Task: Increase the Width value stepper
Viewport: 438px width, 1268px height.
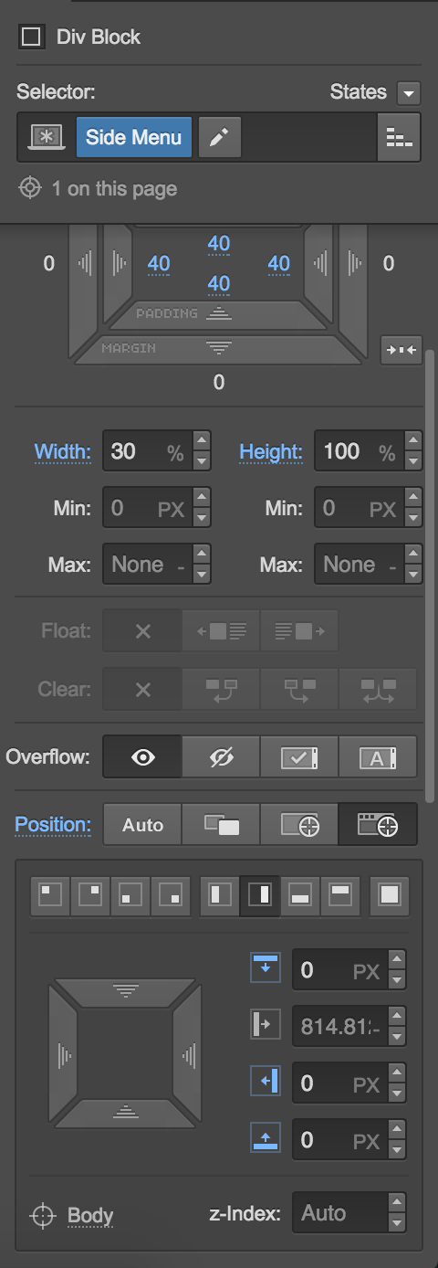Action: (202, 441)
